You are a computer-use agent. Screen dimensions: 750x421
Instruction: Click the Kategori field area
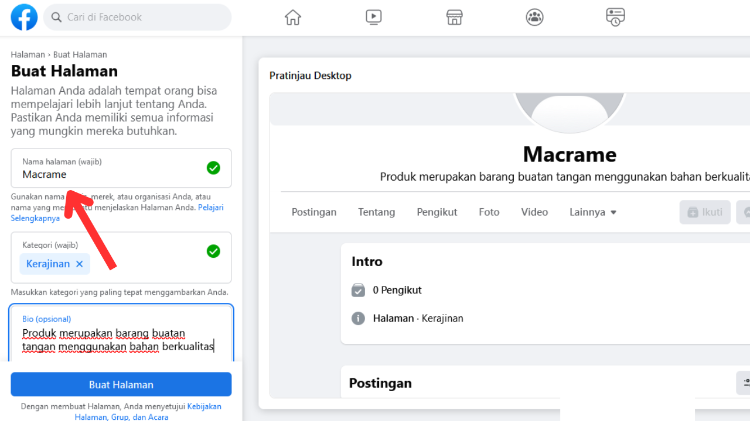(121, 257)
